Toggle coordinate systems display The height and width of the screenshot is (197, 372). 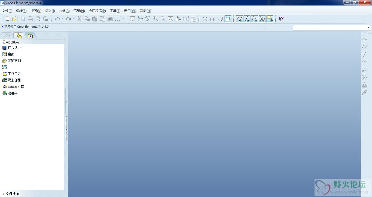[262, 19]
